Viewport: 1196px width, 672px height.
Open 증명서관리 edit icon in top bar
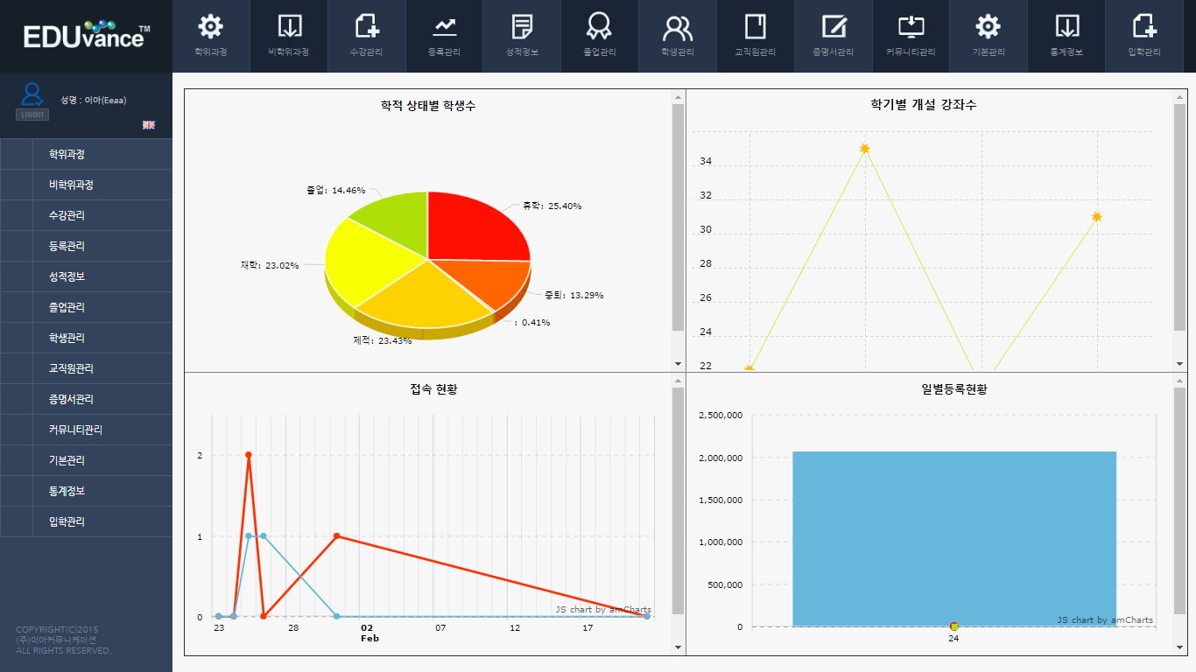(833, 28)
